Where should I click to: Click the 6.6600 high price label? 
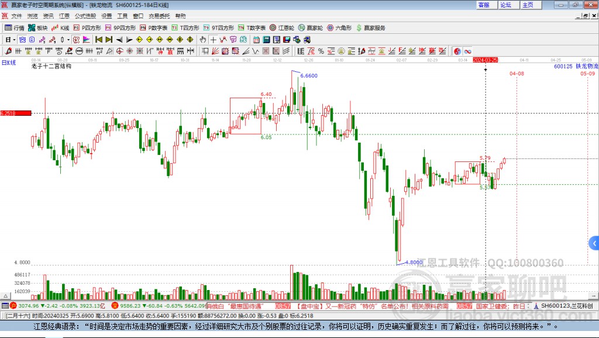[x=309, y=75]
